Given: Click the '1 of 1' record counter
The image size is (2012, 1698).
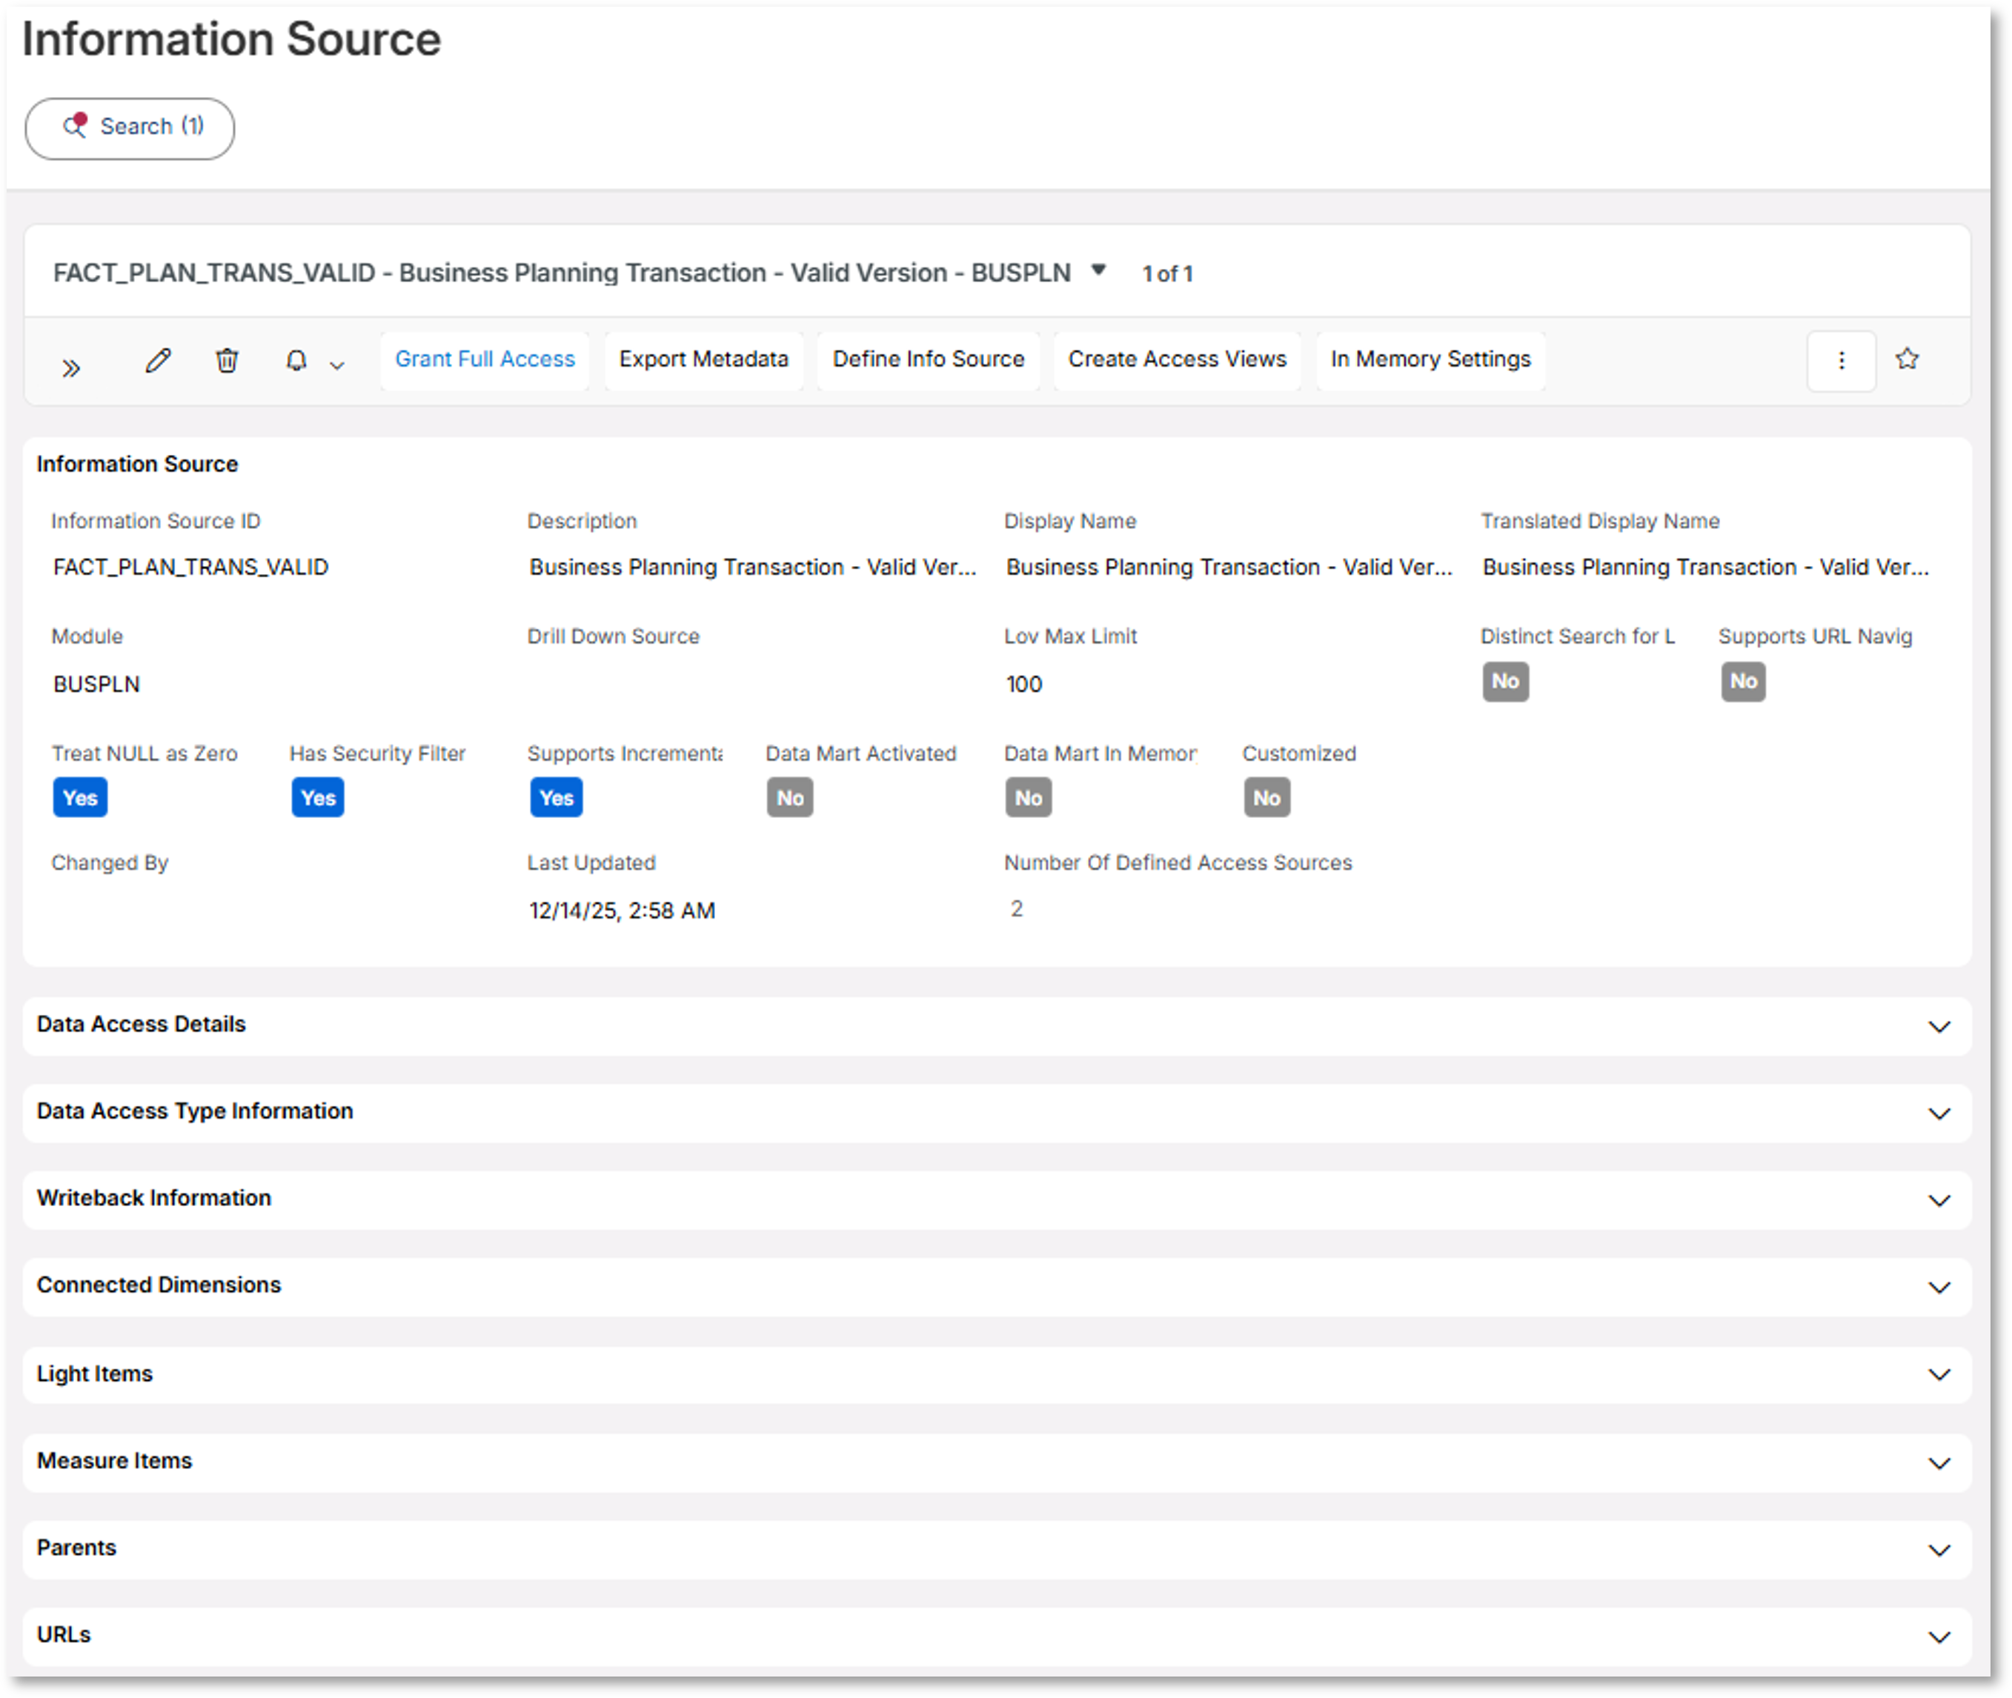Looking at the screenshot, I should (1168, 274).
